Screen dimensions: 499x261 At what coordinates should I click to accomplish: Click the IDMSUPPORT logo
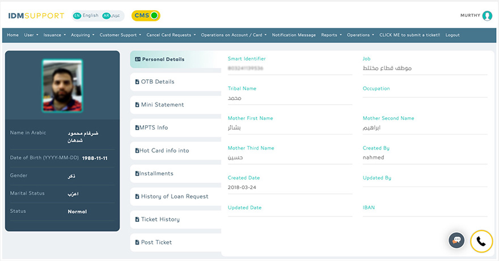[x=36, y=16]
